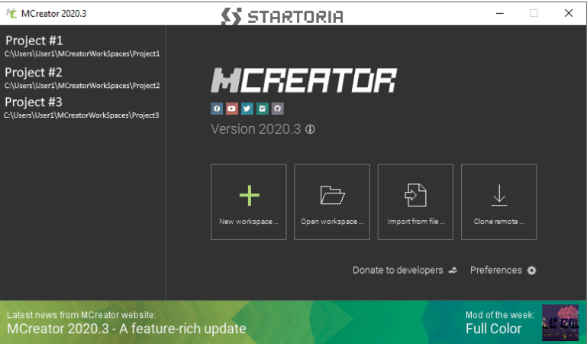Open the MCreator Facebook page icon
The height and width of the screenshot is (344, 587).
point(217,109)
